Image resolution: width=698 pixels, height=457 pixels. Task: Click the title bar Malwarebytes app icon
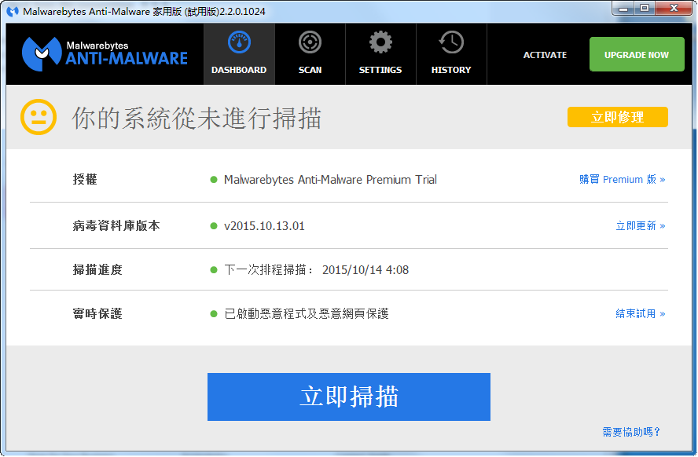click(x=13, y=11)
